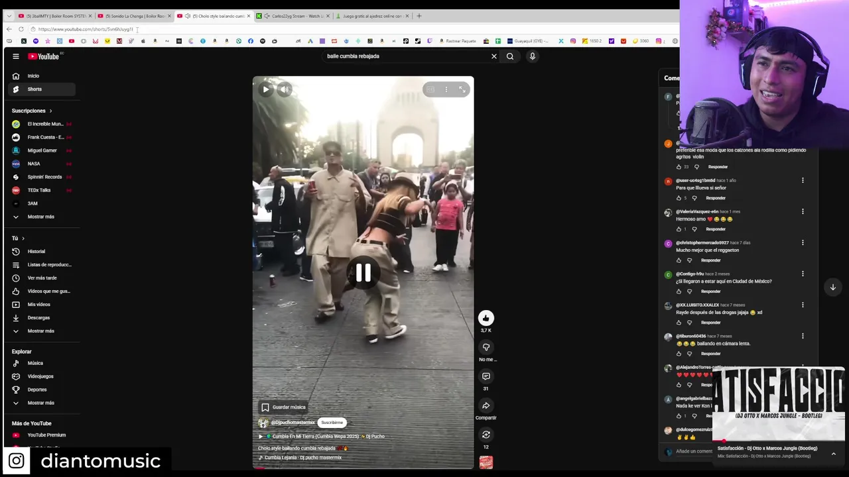This screenshot has width=849, height=477.
Task: Open Historial in the sidebar
Action: pyautogui.click(x=41, y=252)
